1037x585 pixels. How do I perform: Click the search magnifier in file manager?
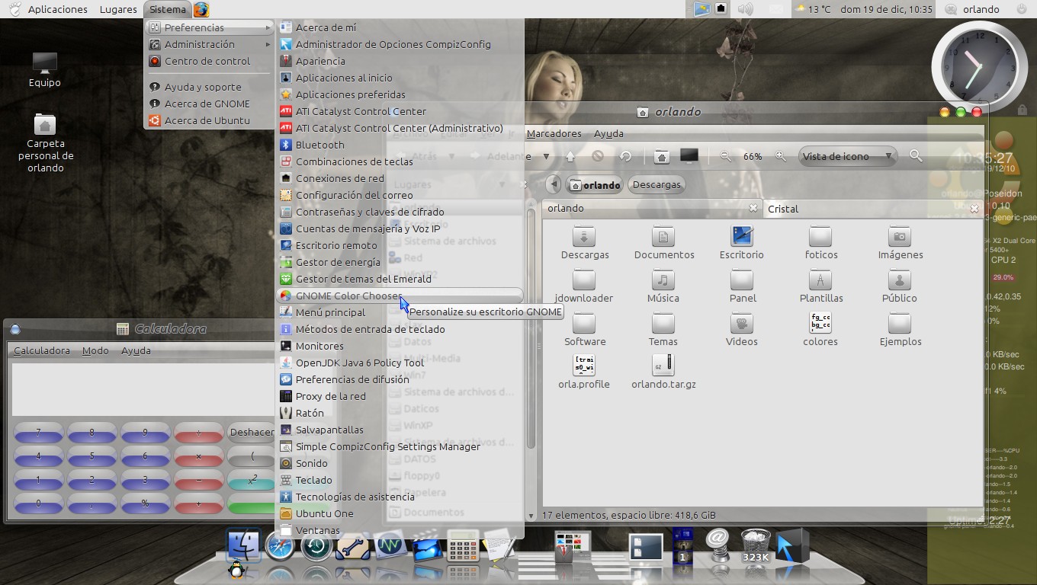point(916,156)
